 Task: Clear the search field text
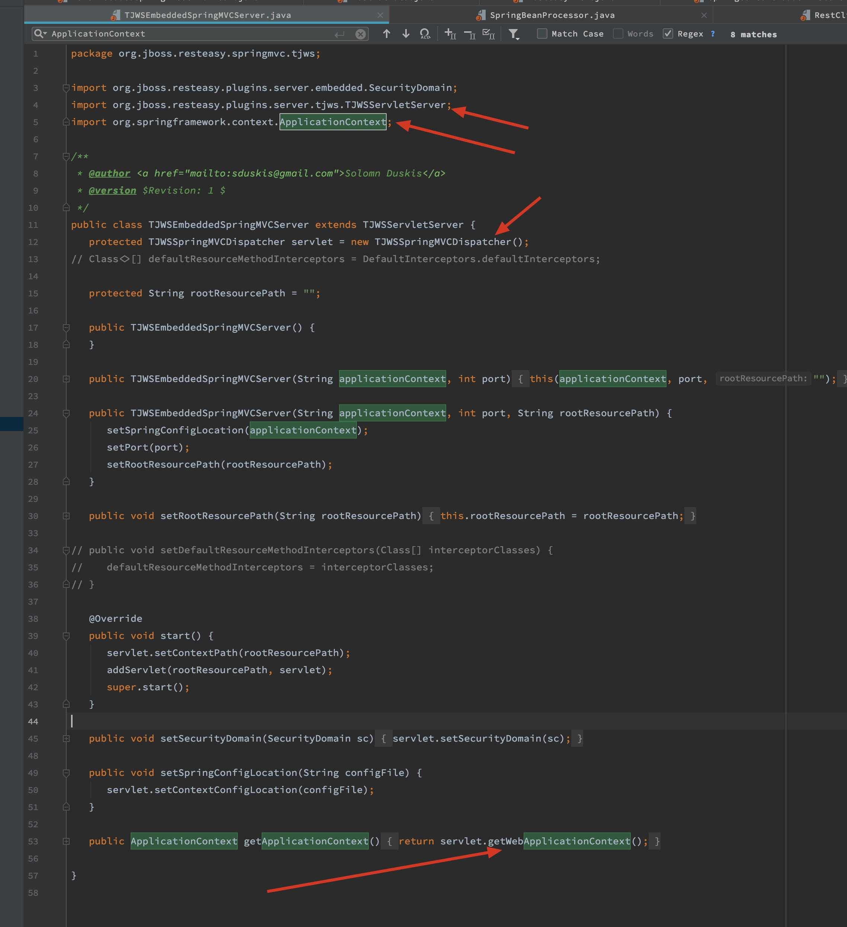click(361, 34)
